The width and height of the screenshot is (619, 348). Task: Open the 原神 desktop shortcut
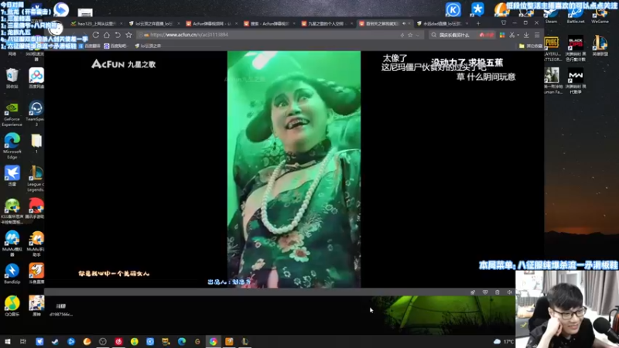[x=36, y=305]
